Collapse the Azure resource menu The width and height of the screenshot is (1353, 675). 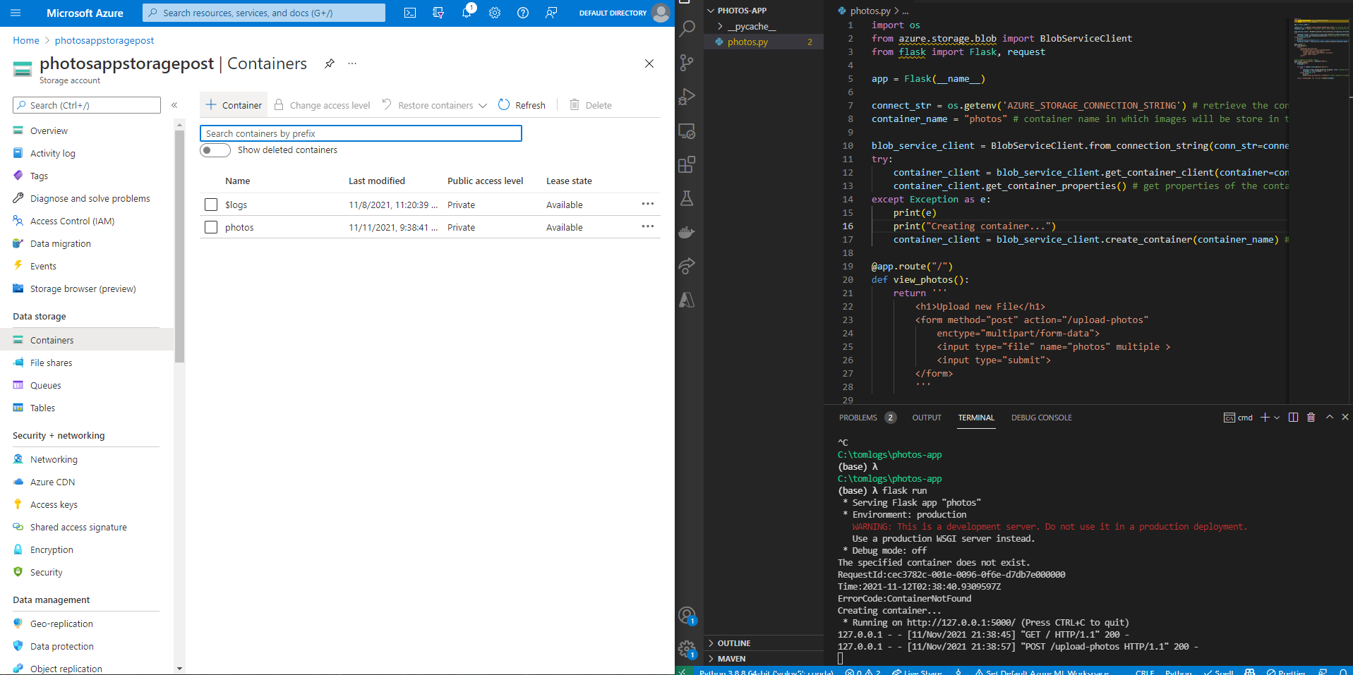click(x=174, y=105)
